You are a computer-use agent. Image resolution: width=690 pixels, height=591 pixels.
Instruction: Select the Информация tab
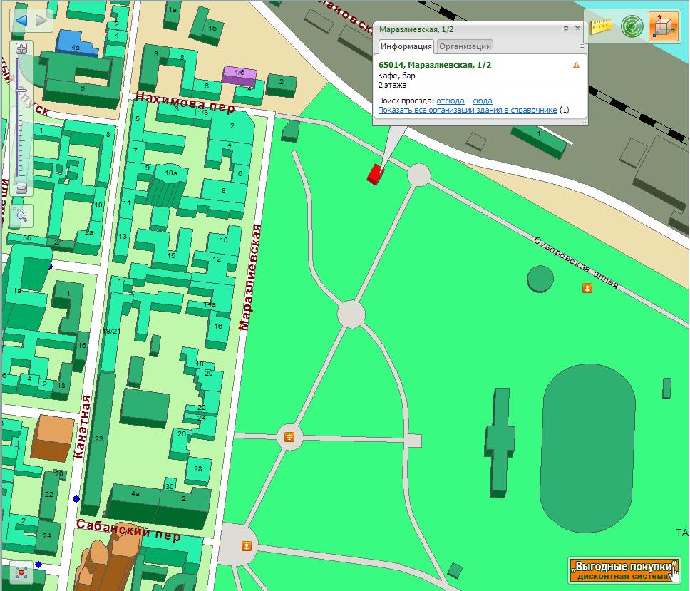click(x=406, y=46)
